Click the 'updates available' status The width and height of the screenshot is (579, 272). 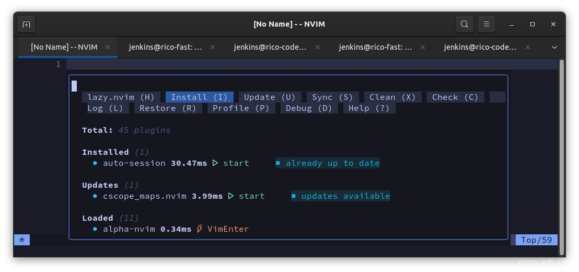point(341,196)
